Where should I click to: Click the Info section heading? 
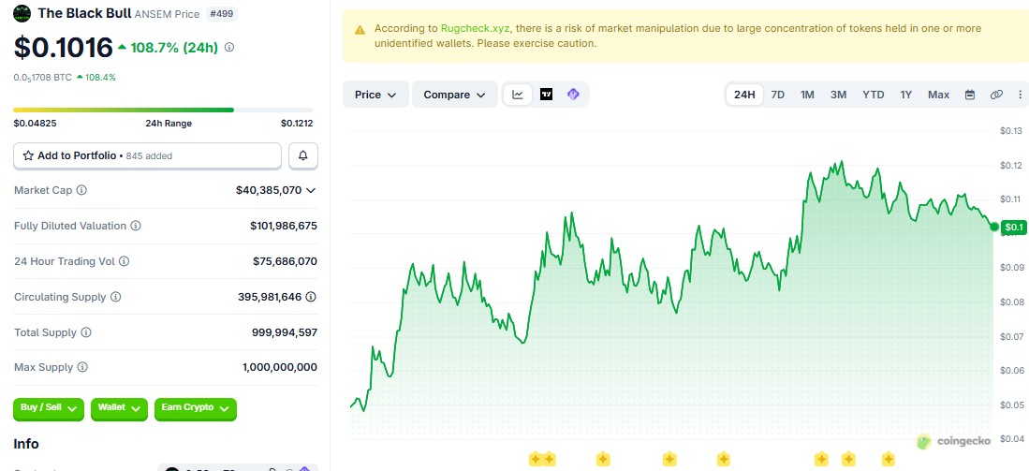[x=26, y=444]
